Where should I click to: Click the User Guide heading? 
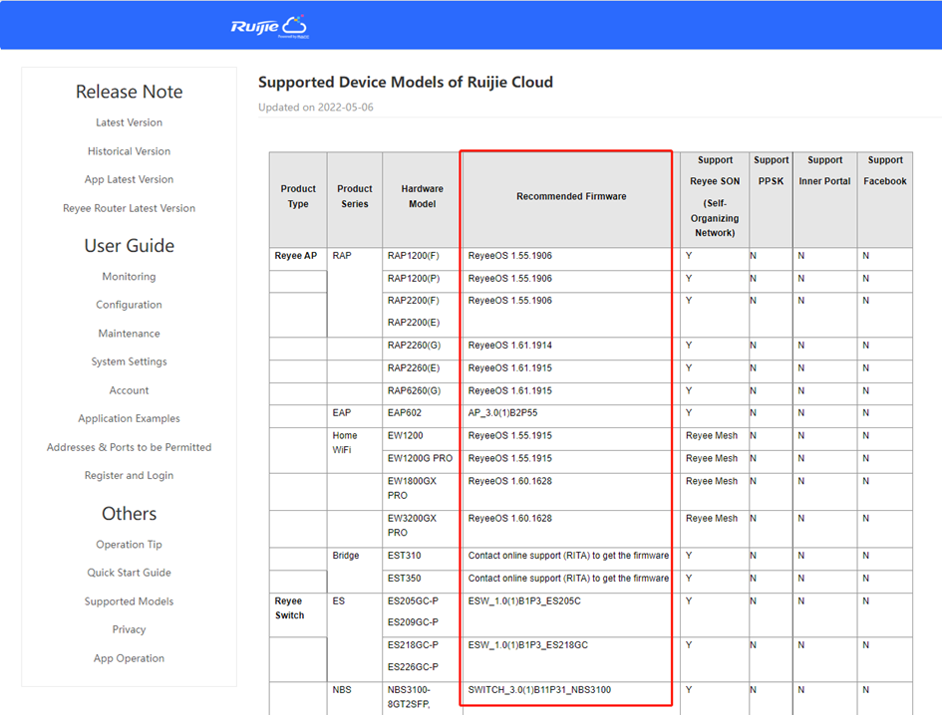tap(130, 246)
